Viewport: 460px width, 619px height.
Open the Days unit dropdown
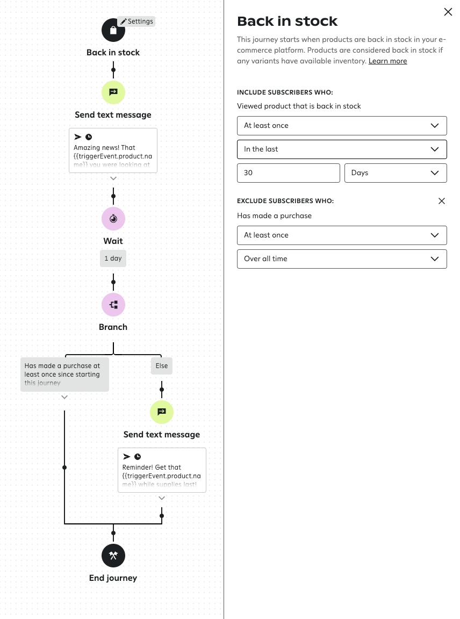(396, 172)
